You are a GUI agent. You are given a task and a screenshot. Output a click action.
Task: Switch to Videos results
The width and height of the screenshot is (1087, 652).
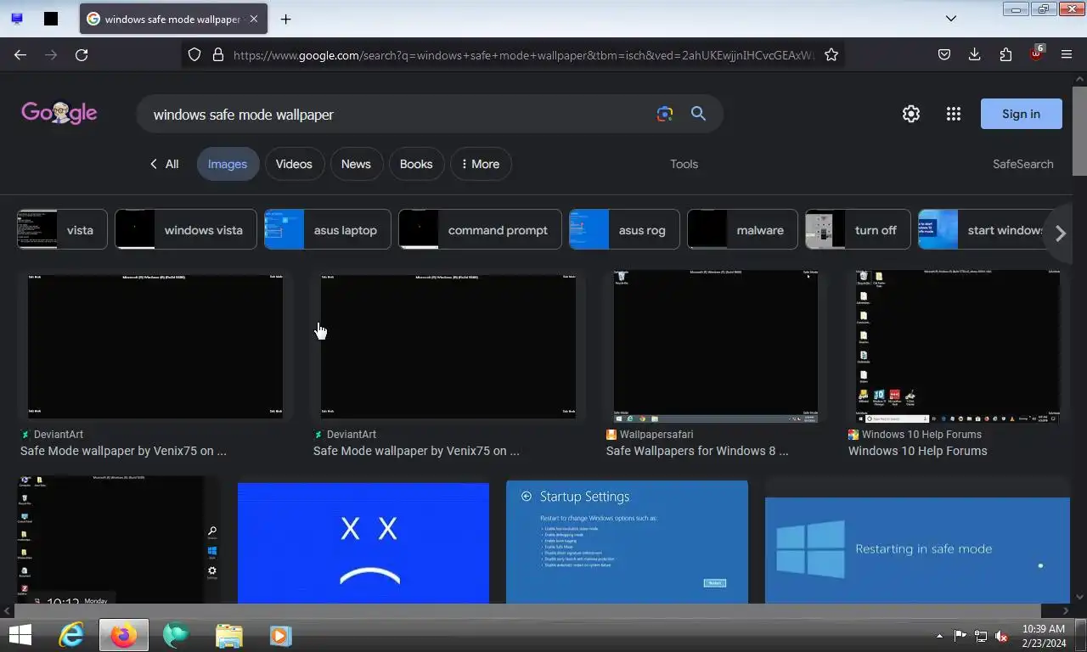click(294, 164)
